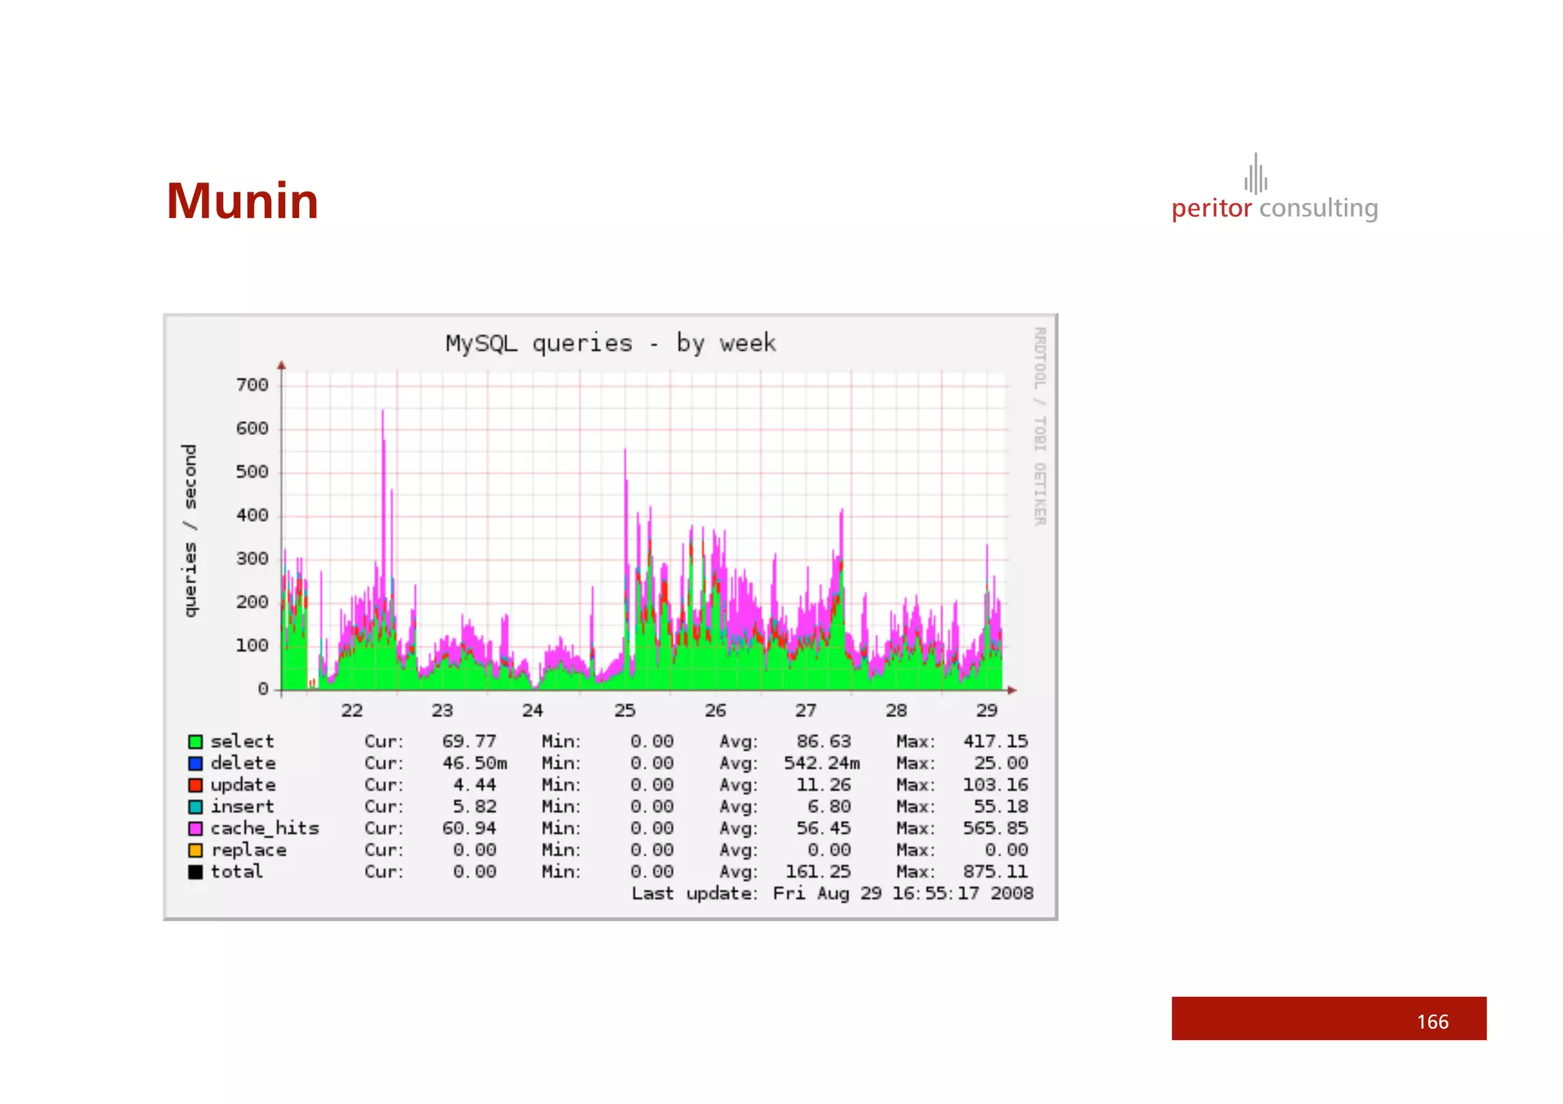
Task: Click insert's Cur value 5.82
Action: [x=475, y=806]
